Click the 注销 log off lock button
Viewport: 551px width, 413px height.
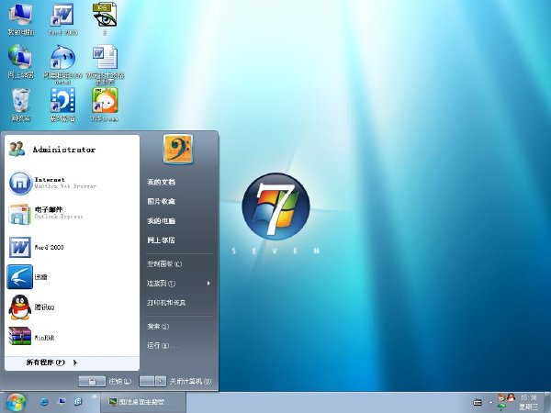[92, 382]
